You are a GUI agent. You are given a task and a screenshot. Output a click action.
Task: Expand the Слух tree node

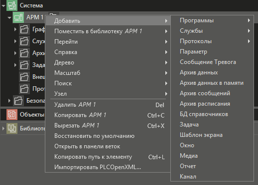(15, 41)
